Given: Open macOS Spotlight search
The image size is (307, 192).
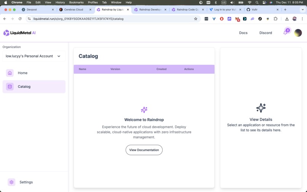Looking at the screenshot, I should 257,3.
